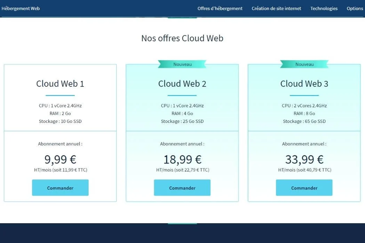This screenshot has width=365, height=243.
Task: Click Commander under Cloud Web 2
Action: pos(182,188)
